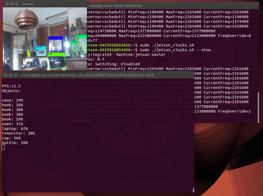Click the 'bottle: 28%' line
263x196 pixels.
coord(15,143)
